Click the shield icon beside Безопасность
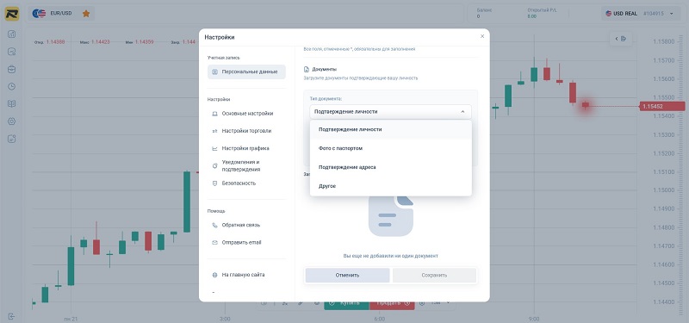The image size is (689, 323). point(214,183)
